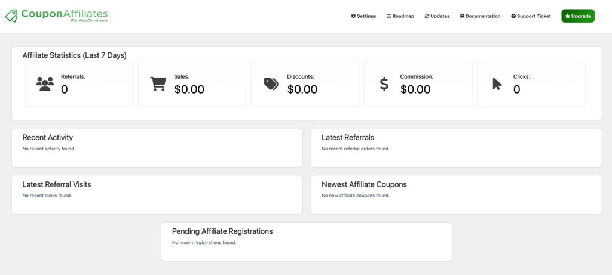Click the Sales shopping cart icon
This screenshot has width=612, height=275.
[x=158, y=84]
